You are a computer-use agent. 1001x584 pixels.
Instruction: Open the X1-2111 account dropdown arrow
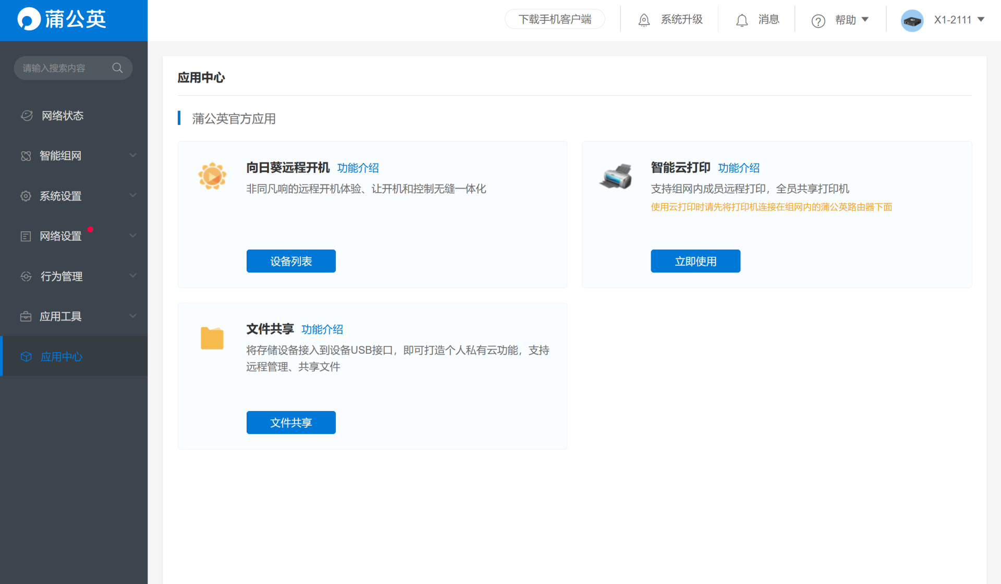coord(981,19)
